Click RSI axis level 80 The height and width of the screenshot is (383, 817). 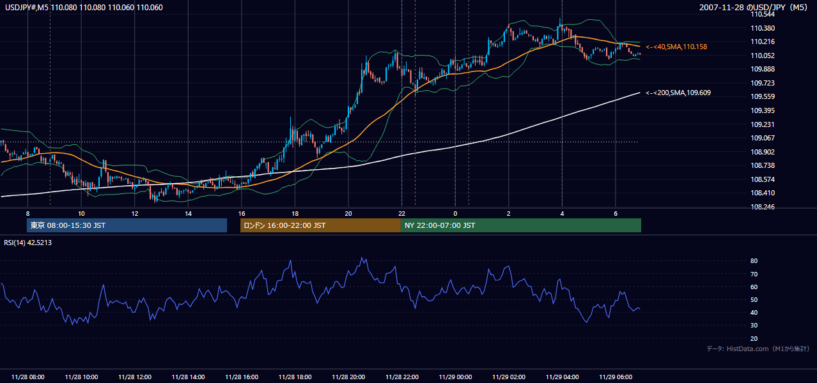pos(754,261)
